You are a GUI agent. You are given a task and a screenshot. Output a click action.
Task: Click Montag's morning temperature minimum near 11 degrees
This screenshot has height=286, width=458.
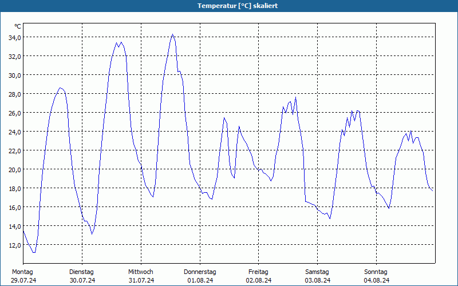click(34, 252)
